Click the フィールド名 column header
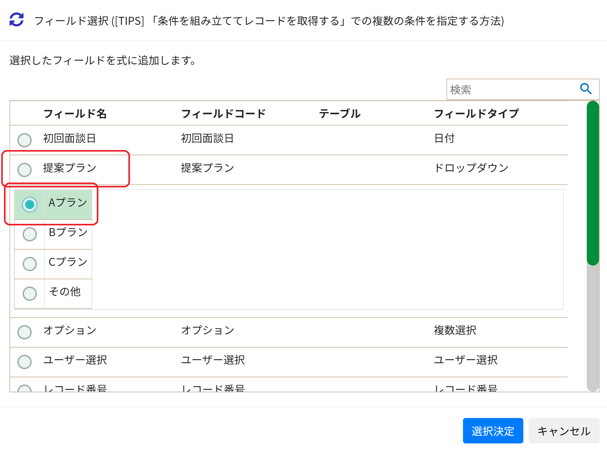 click(75, 114)
